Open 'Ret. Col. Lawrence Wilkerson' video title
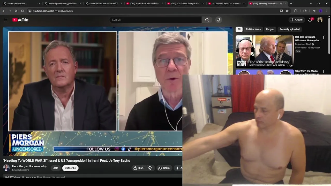Screen dimensions: 331x186 (x=308, y=39)
